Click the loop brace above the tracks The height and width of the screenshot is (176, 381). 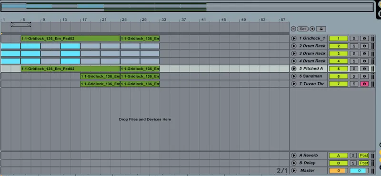click(x=21, y=25)
